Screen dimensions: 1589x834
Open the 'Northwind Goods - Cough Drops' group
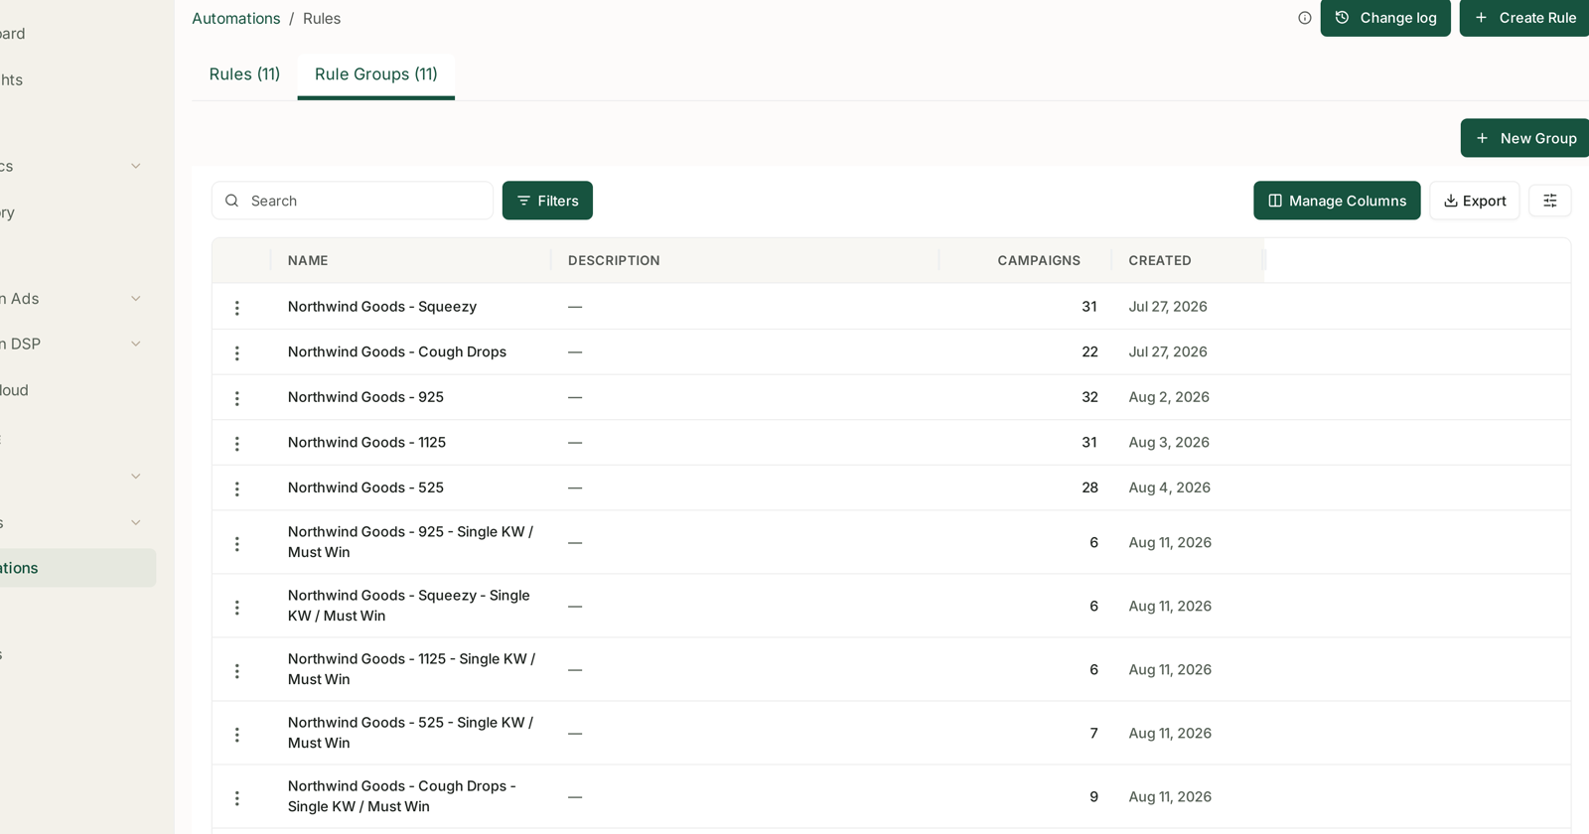397,352
